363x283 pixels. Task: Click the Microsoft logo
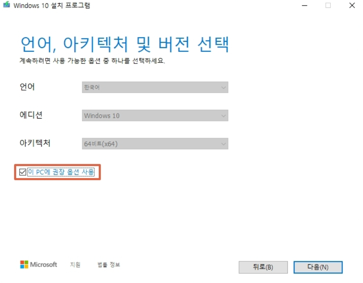(38, 265)
